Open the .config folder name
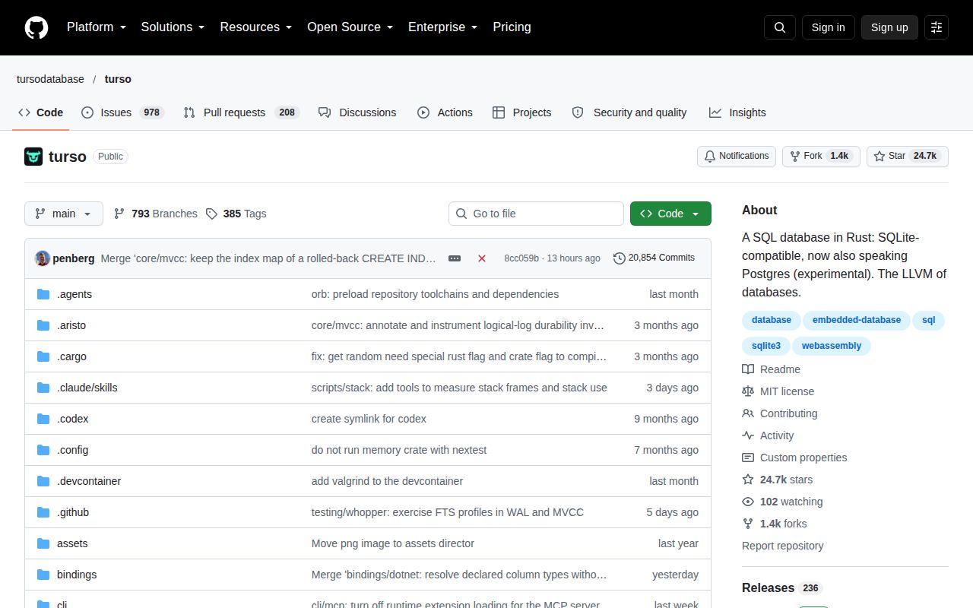 [x=73, y=450]
